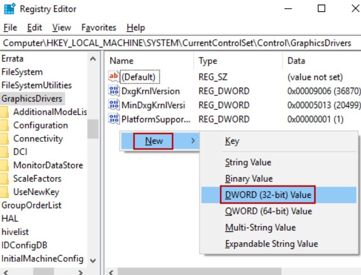
Task: Click the MonitorDataStore folder icon
Action: click(4, 165)
